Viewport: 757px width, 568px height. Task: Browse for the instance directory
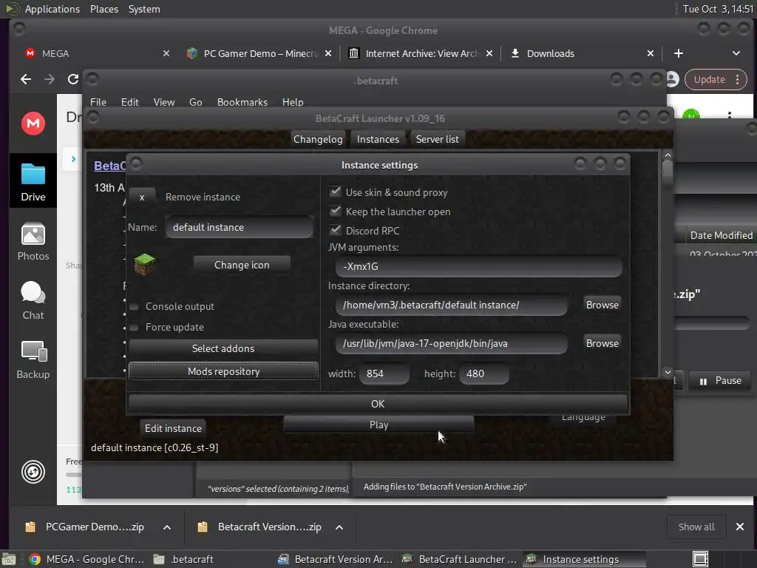pos(602,305)
